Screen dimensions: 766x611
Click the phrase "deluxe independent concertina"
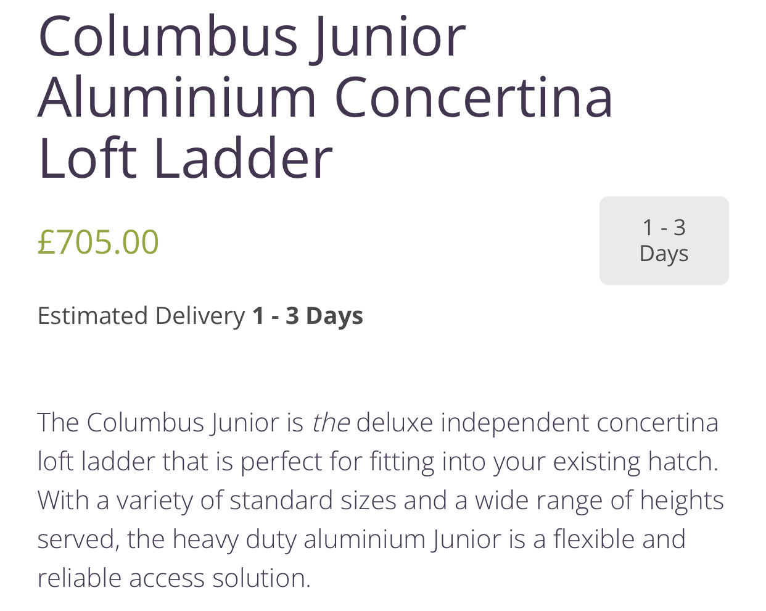[x=537, y=423]
